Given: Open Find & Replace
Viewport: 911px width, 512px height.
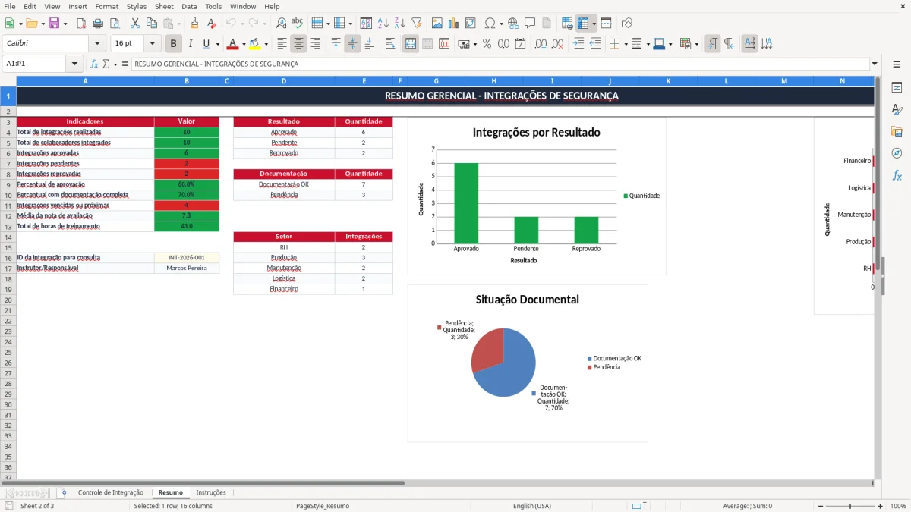Looking at the screenshot, I should click(x=281, y=24).
